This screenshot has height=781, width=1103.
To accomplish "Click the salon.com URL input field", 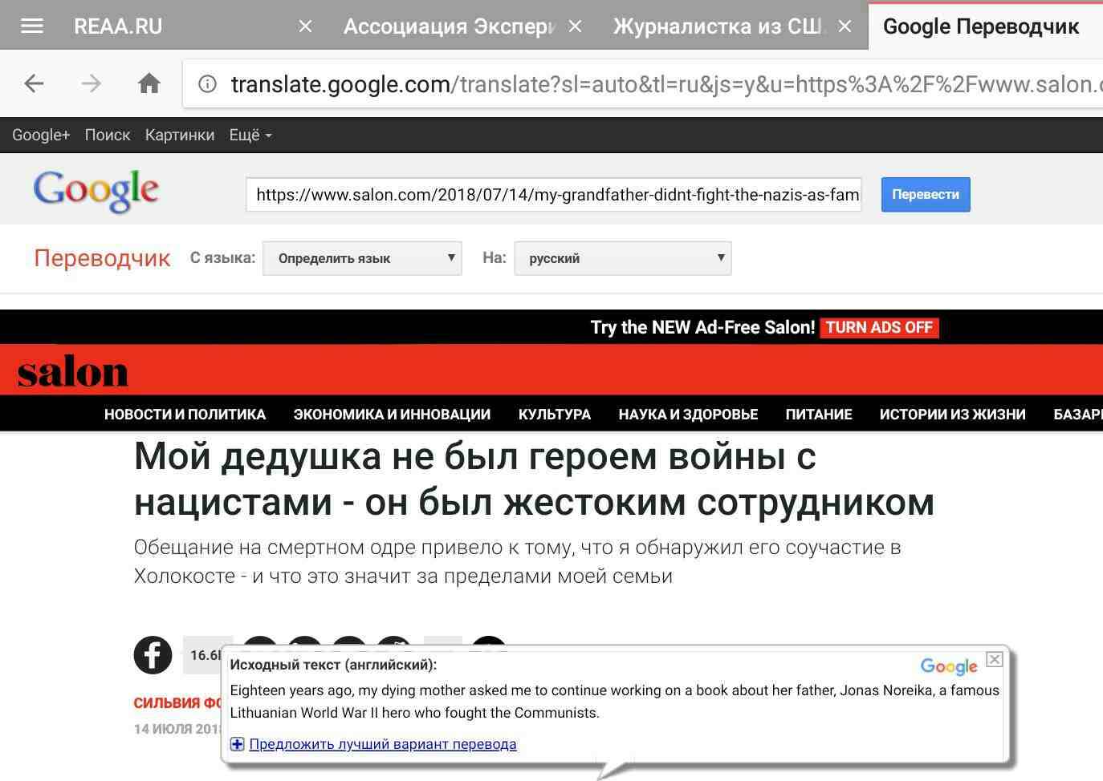I will click(x=553, y=195).
